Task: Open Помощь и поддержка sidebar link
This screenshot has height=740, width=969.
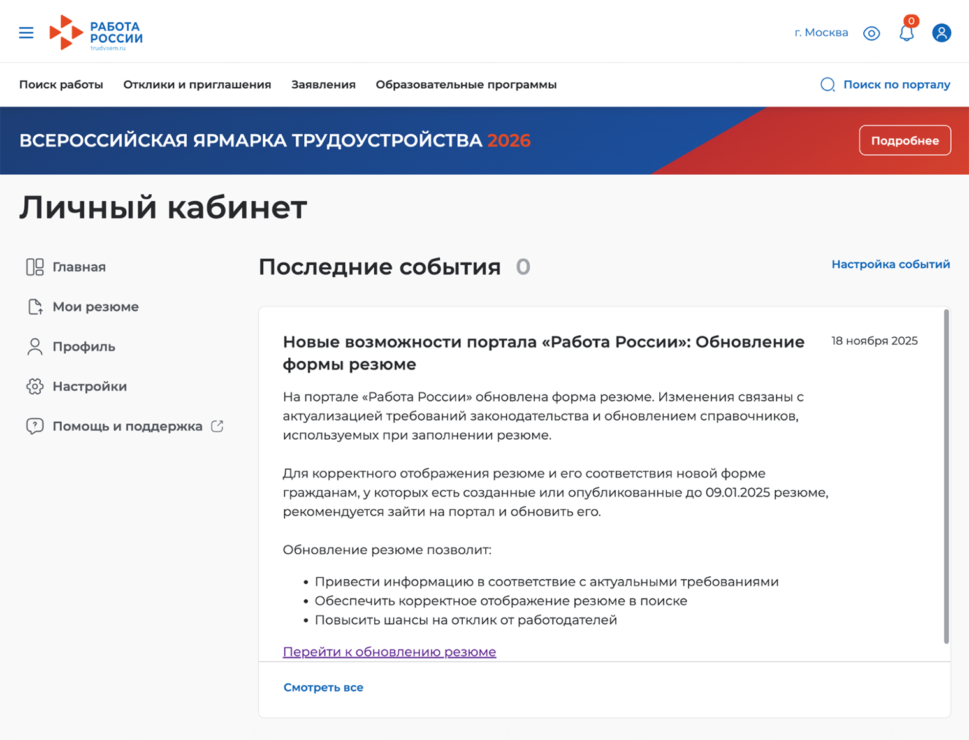Action: [127, 426]
